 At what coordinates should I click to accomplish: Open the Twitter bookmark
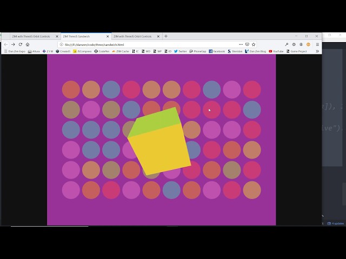click(180, 51)
